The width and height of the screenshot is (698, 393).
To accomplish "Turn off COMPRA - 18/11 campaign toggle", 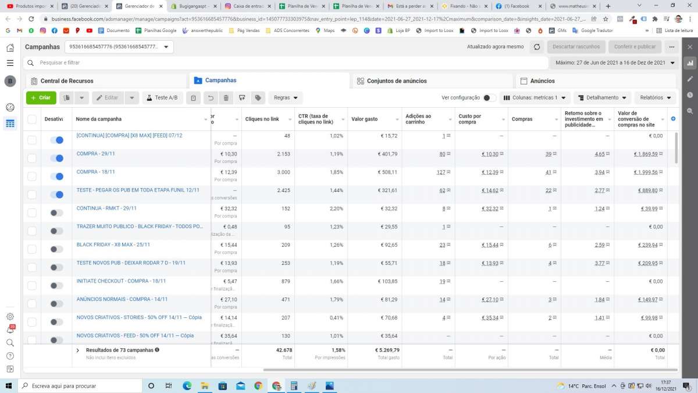I will tap(56, 176).
